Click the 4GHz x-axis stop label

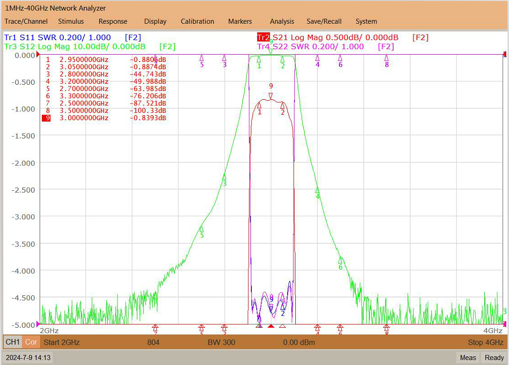tap(493, 331)
